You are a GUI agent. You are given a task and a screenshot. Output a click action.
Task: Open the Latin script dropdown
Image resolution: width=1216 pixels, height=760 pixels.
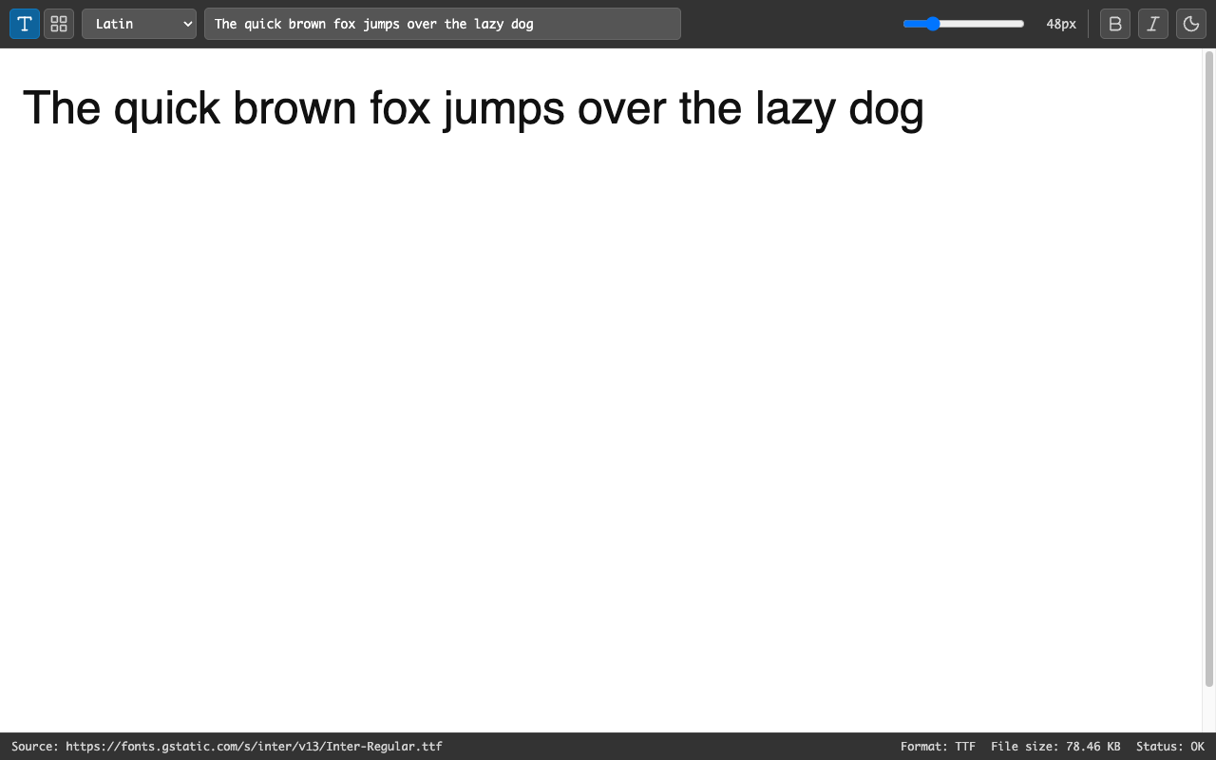pyautogui.click(x=139, y=24)
